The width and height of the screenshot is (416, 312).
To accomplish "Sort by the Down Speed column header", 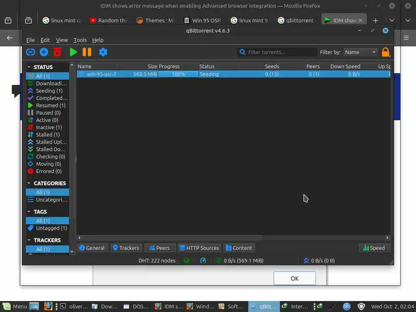I will [x=341, y=66].
